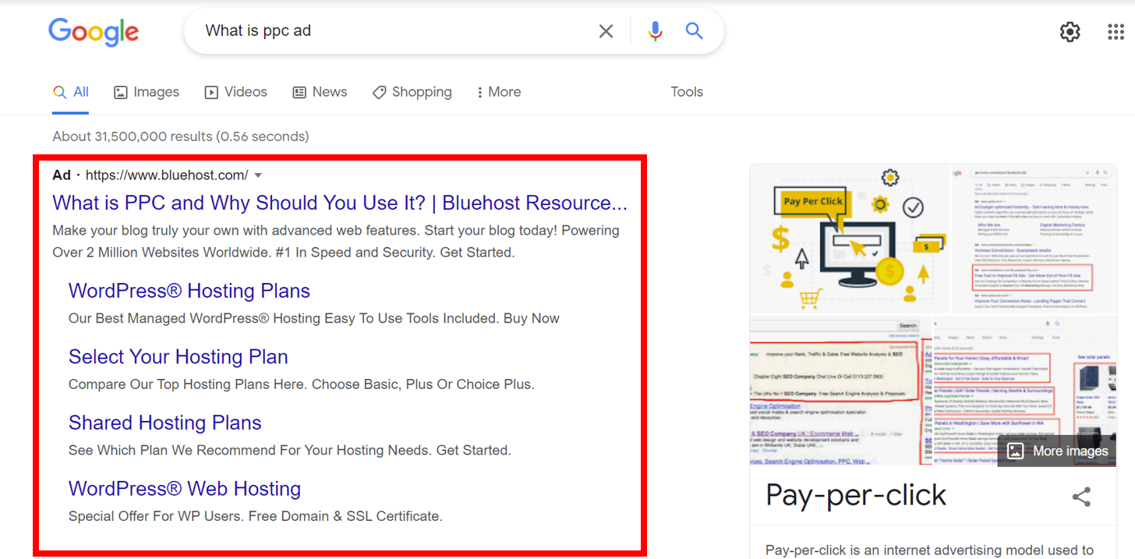Open WordPress® Web Hosting sitelink
Screen dimensions: 1135x559
point(185,489)
